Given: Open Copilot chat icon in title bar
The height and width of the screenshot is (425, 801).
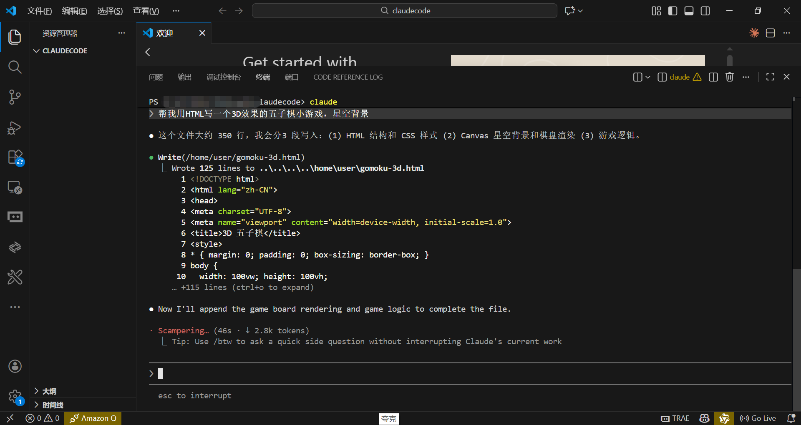Looking at the screenshot, I should 570,11.
